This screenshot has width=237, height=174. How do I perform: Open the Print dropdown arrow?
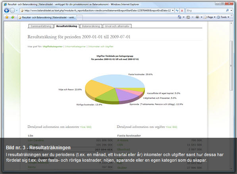coord(201,17)
